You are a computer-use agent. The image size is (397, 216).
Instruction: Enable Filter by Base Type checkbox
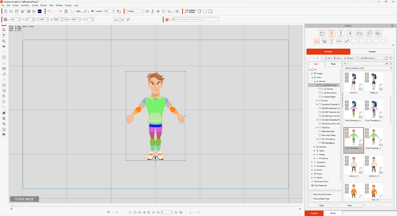(x=311, y=199)
